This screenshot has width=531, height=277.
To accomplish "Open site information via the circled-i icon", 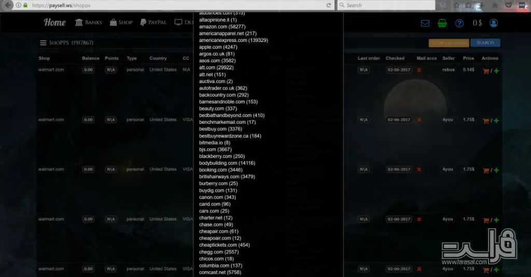I will pyautogui.click(x=18, y=5).
